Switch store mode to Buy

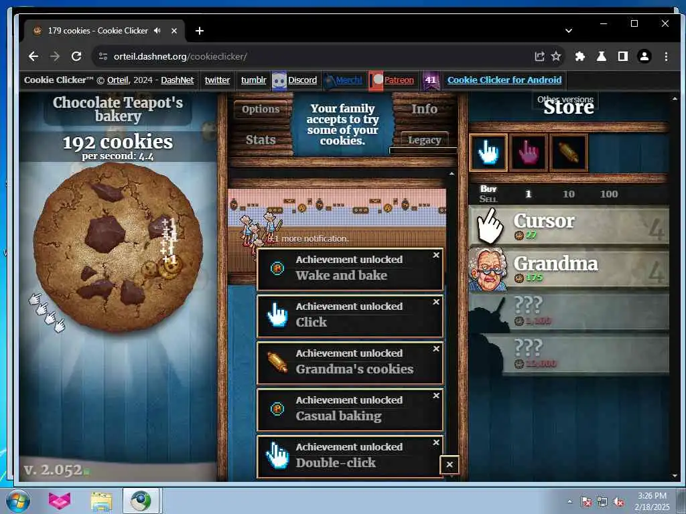tap(488, 189)
